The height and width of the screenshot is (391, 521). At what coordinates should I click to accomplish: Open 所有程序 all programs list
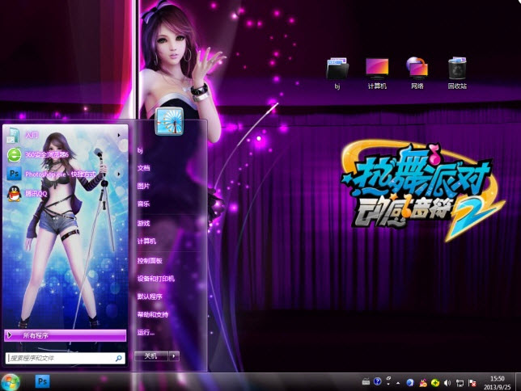(x=65, y=335)
